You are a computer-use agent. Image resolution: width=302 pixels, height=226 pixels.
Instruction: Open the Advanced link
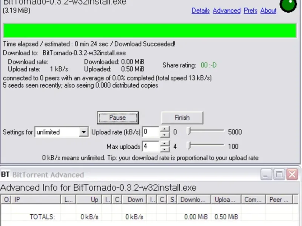226,11
